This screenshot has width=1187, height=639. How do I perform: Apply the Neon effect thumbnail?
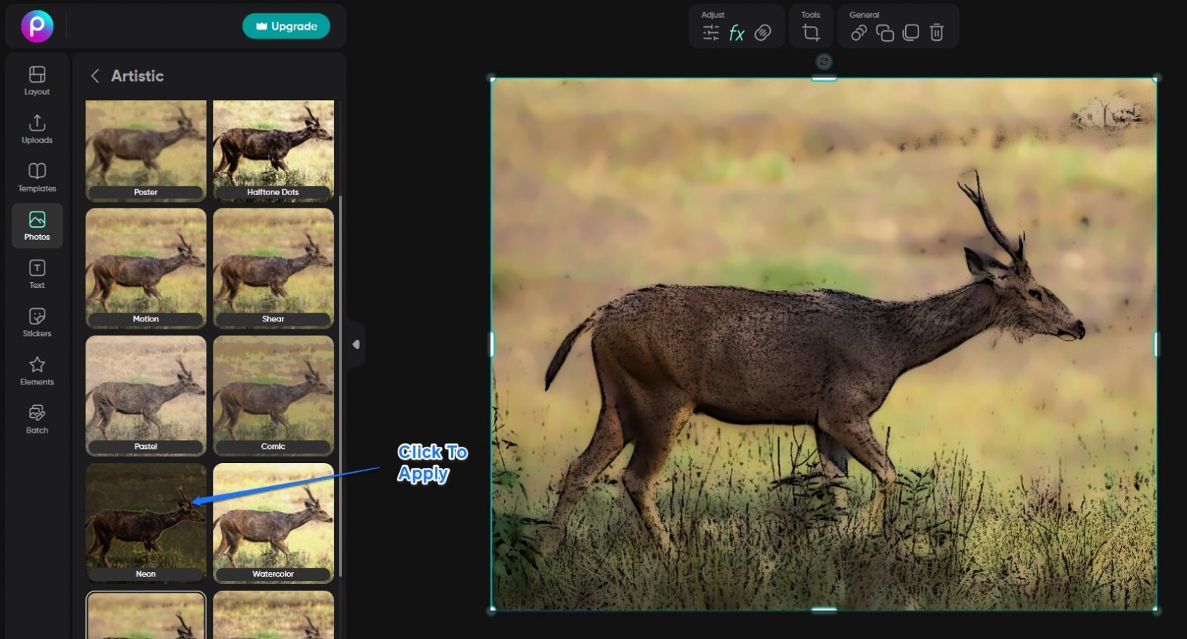click(146, 522)
